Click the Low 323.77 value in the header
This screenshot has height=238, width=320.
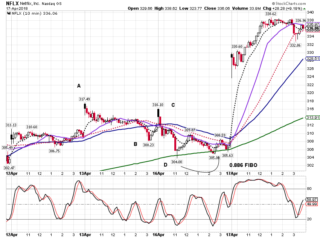coord(190,8)
